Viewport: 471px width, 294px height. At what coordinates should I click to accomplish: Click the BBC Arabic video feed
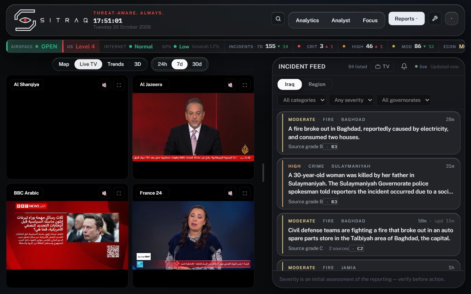(x=67, y=235)
